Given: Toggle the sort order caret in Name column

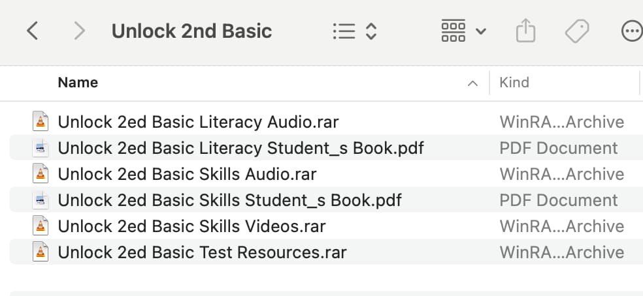Looking at the screenshot, I should tap(472, 83).
